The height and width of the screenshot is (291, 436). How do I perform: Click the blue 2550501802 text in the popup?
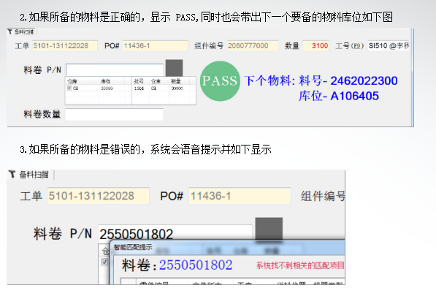click(x=196, y=265)
